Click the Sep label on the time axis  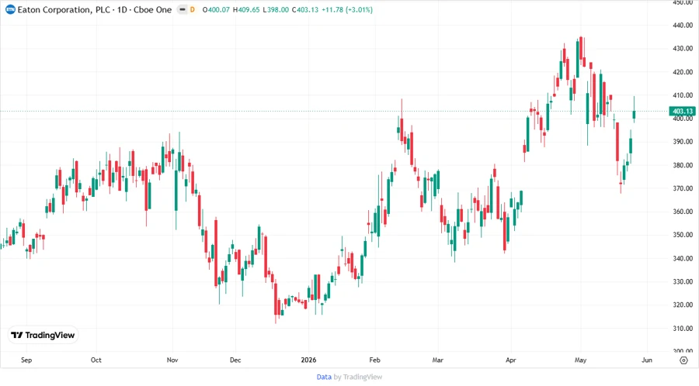26,360
